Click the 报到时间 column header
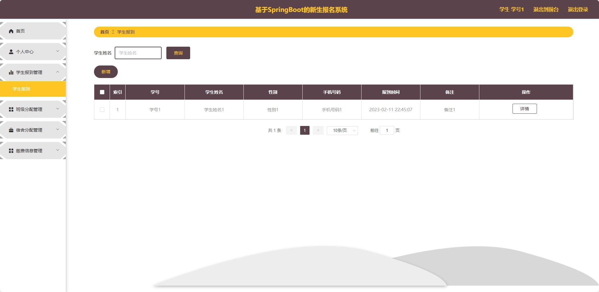This screenshot has height=292, width=599. (391, 92)
